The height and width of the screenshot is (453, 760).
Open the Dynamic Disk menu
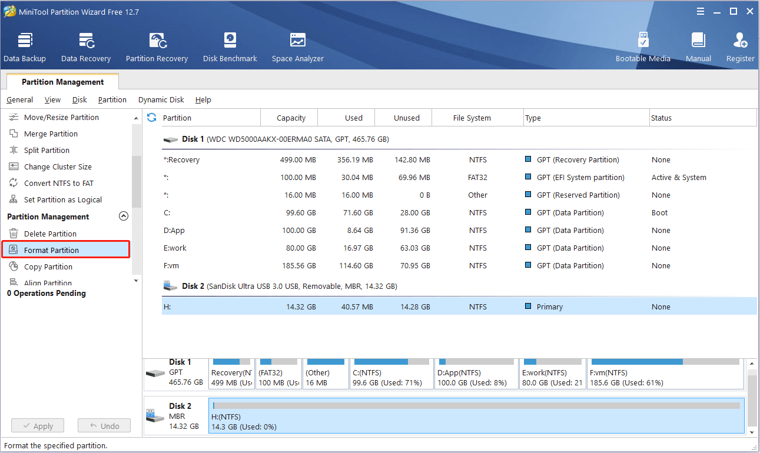click(161, 100)
